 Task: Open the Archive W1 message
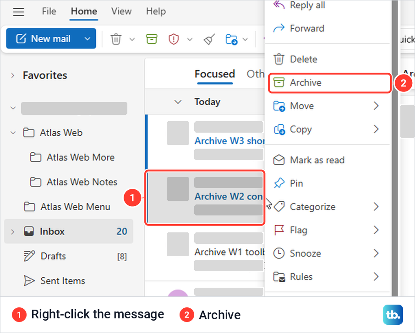(x=205, y=252)
